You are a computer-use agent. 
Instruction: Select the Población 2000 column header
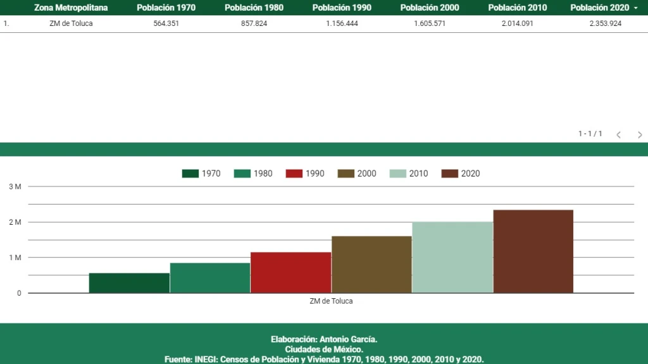(x=430, y=8)
